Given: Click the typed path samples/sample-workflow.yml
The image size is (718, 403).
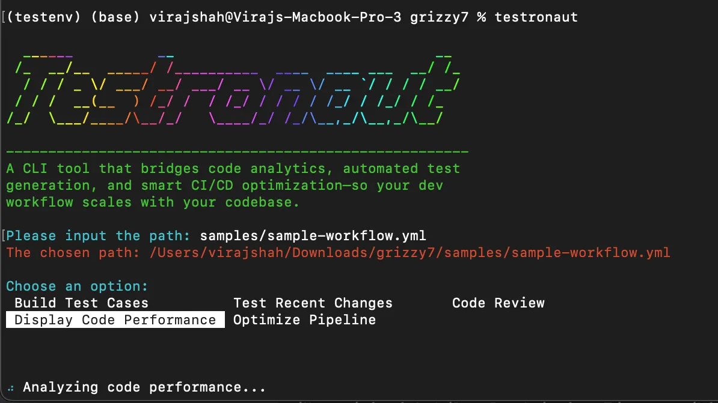Looking at the screenshot, I should [x=313, y=235].
